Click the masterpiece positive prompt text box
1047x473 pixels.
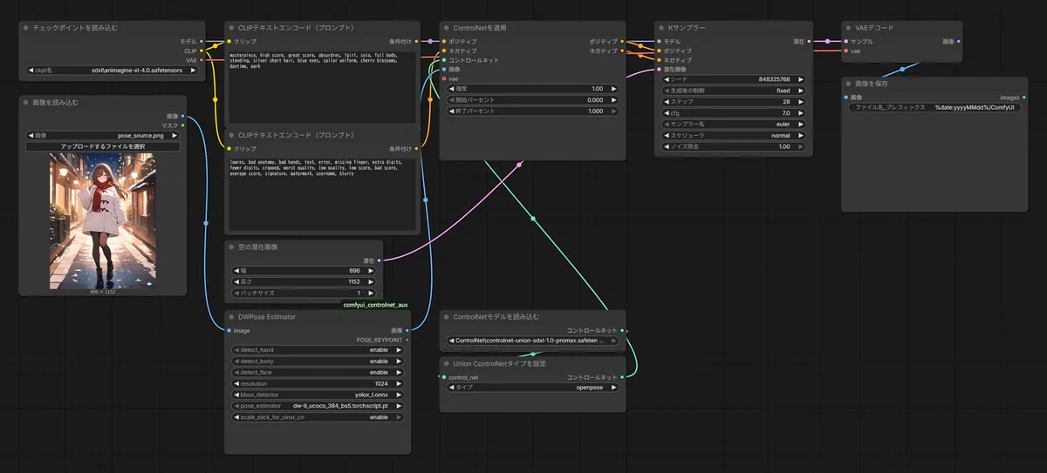(x=322, y=85)
